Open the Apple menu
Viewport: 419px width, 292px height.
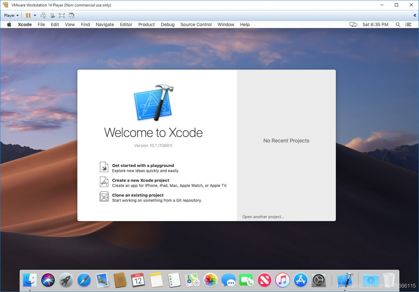click(x=9, y=24)
